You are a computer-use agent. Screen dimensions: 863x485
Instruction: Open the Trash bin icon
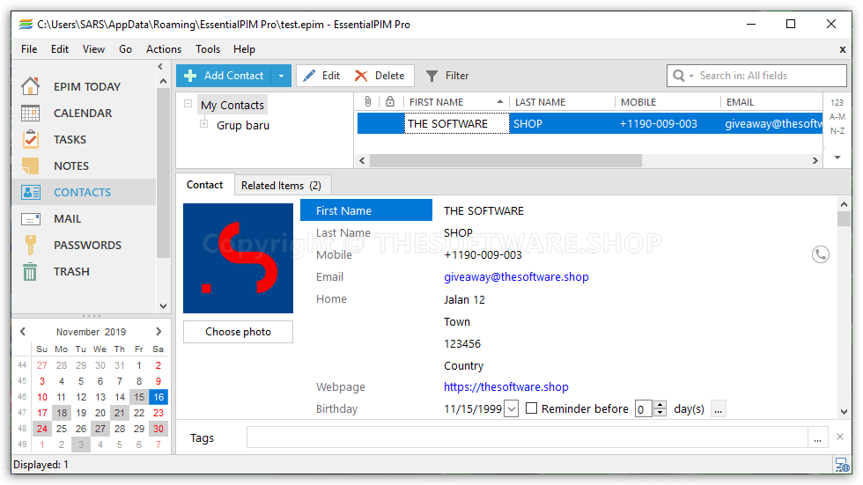pos(31,271)
